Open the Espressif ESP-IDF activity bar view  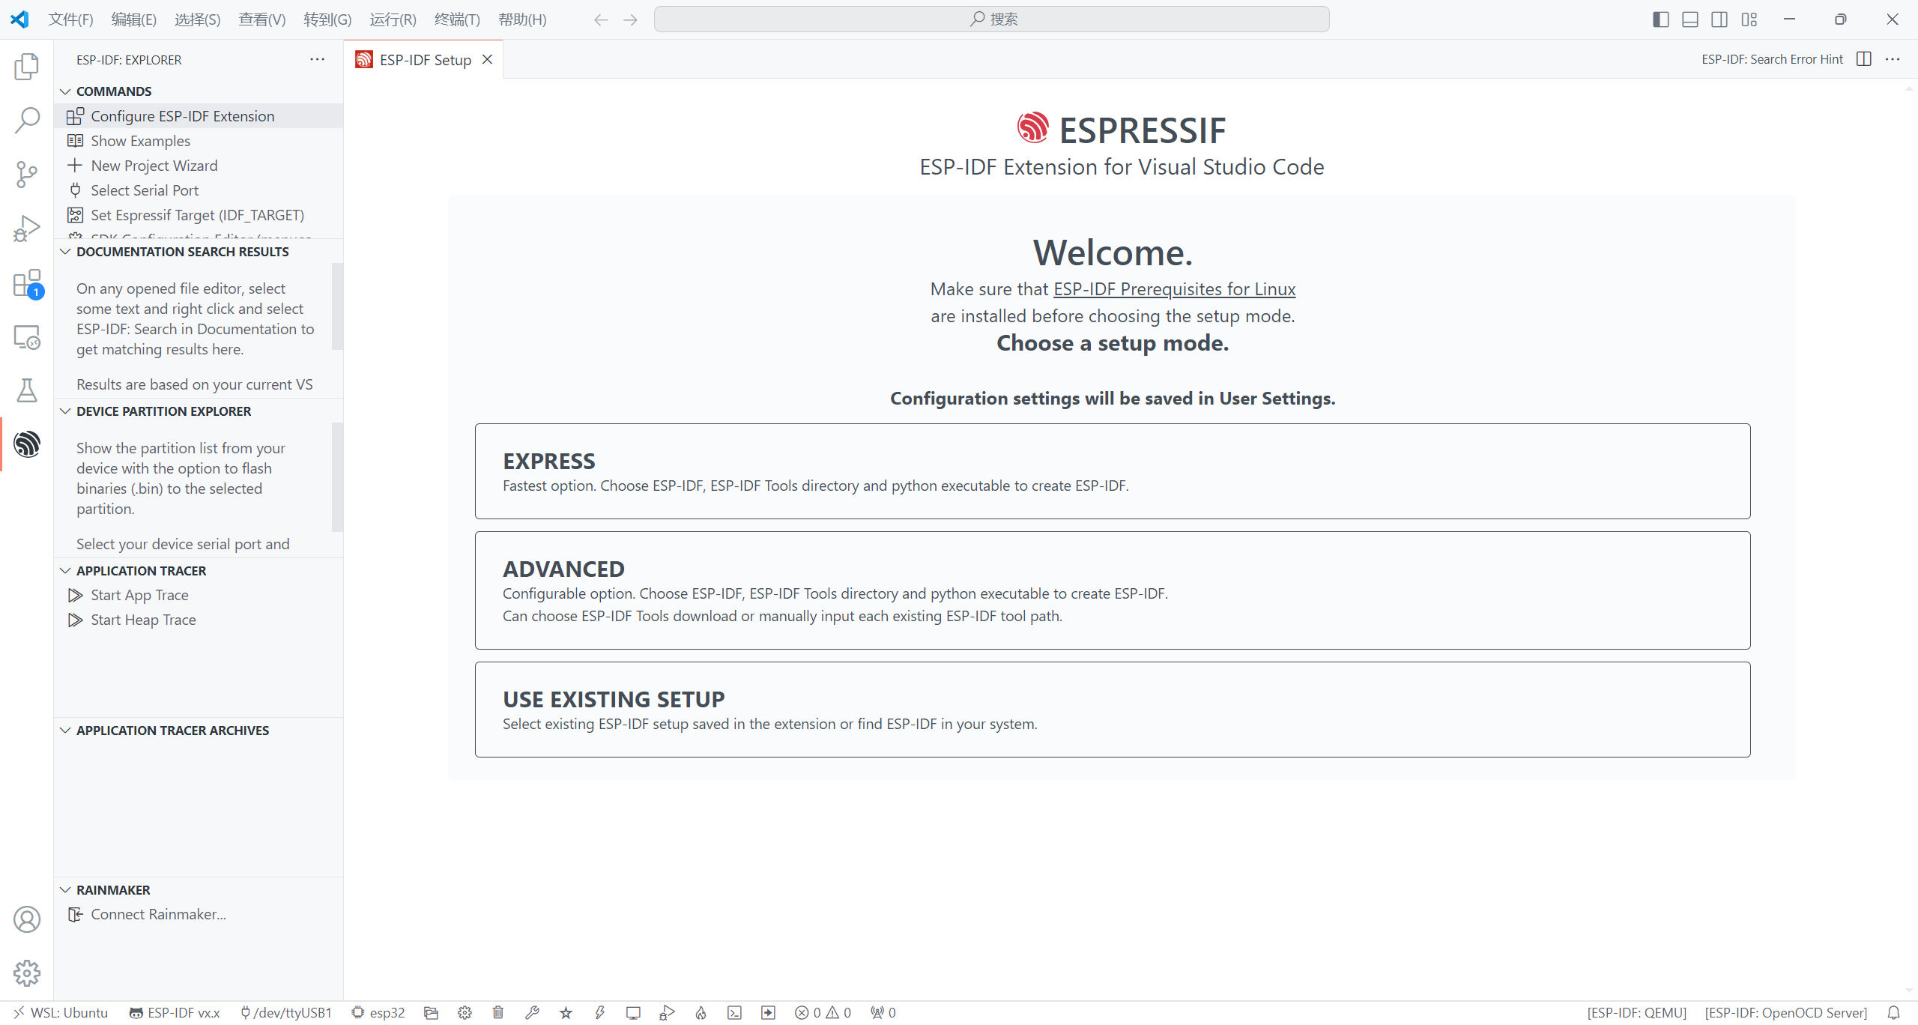pos(27,444)
